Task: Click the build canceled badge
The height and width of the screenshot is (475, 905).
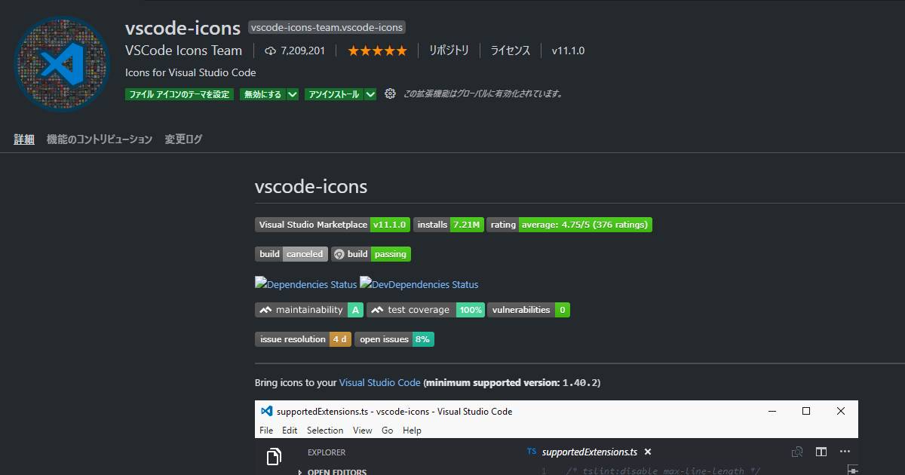Action: click(291, 254)
